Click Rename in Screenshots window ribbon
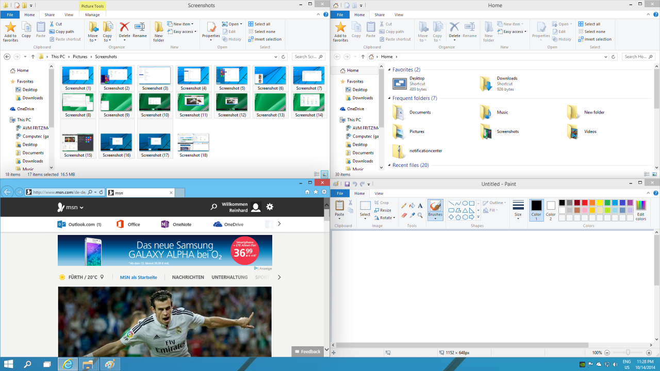 click(140, 30)
